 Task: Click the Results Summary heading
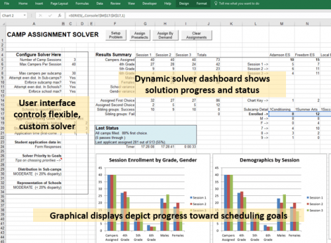point(113,54)
